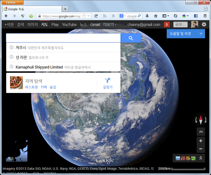Click the blue search magnifier button
This screenshot has height=175, width=211.
(131, 38)
